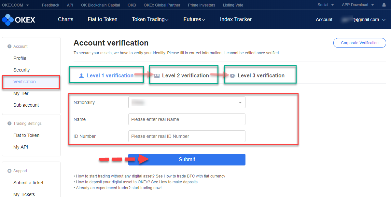Expand OKEX.COM site dropdown
This screenshot has width=391, height=197.
click(15, 5)
